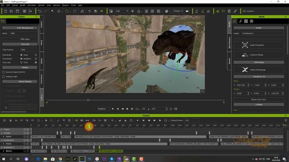Click the flag icon in the top toolbar

tap(224, 11)
